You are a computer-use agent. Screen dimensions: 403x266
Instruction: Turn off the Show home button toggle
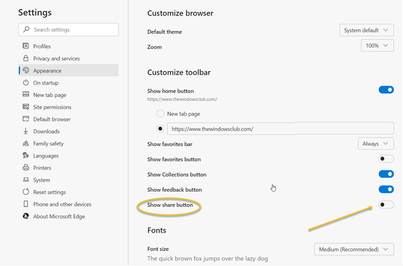[x=386, y=90]
